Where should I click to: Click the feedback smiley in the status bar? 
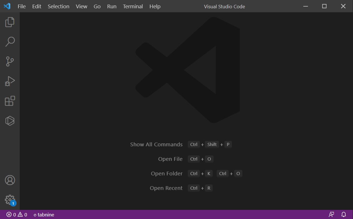(x=331, y=214)
